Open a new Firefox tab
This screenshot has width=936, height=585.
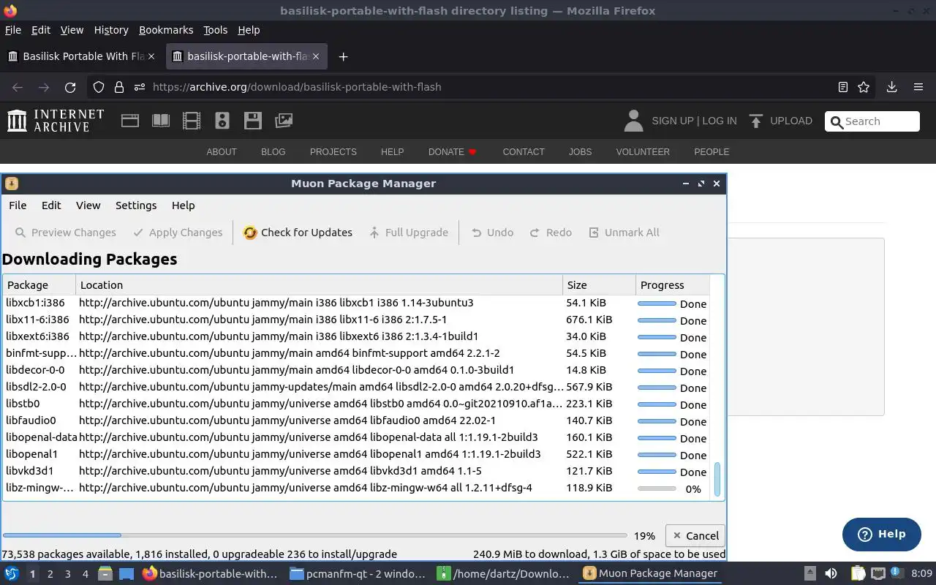tap(343, 56)
